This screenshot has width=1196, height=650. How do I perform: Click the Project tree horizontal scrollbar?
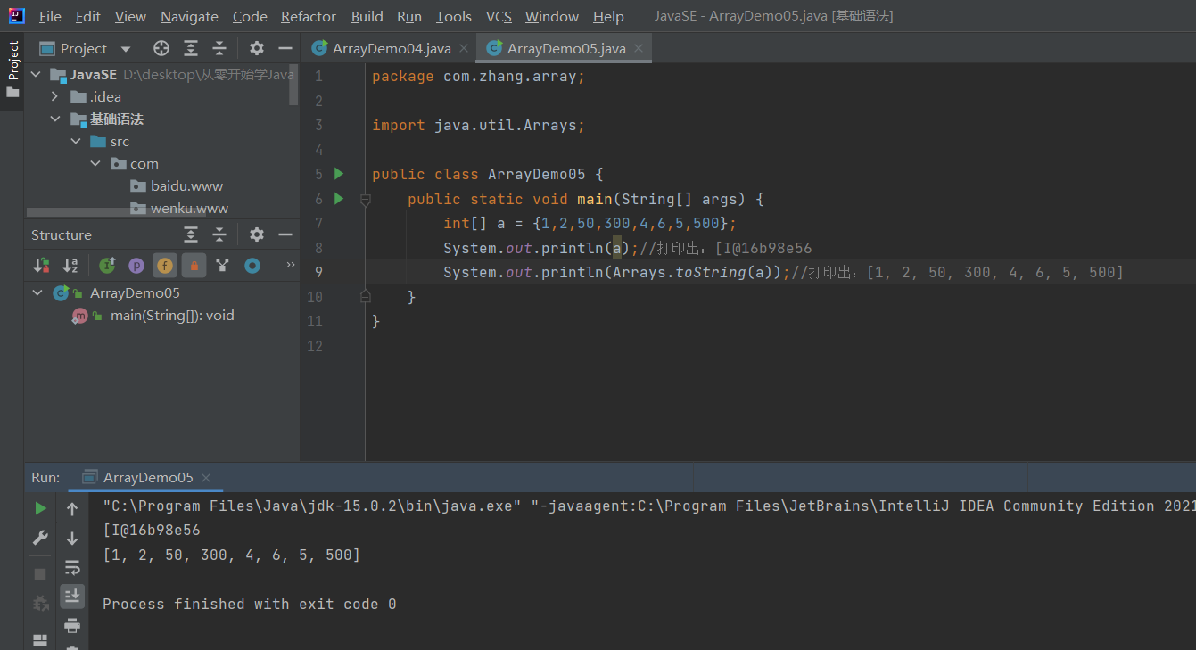pyautogui.click(x=117, y=213)
